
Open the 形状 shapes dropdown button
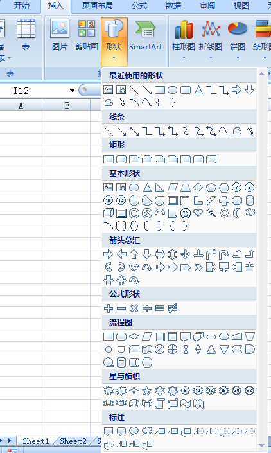pyautogui.click(x=114, y=41)
